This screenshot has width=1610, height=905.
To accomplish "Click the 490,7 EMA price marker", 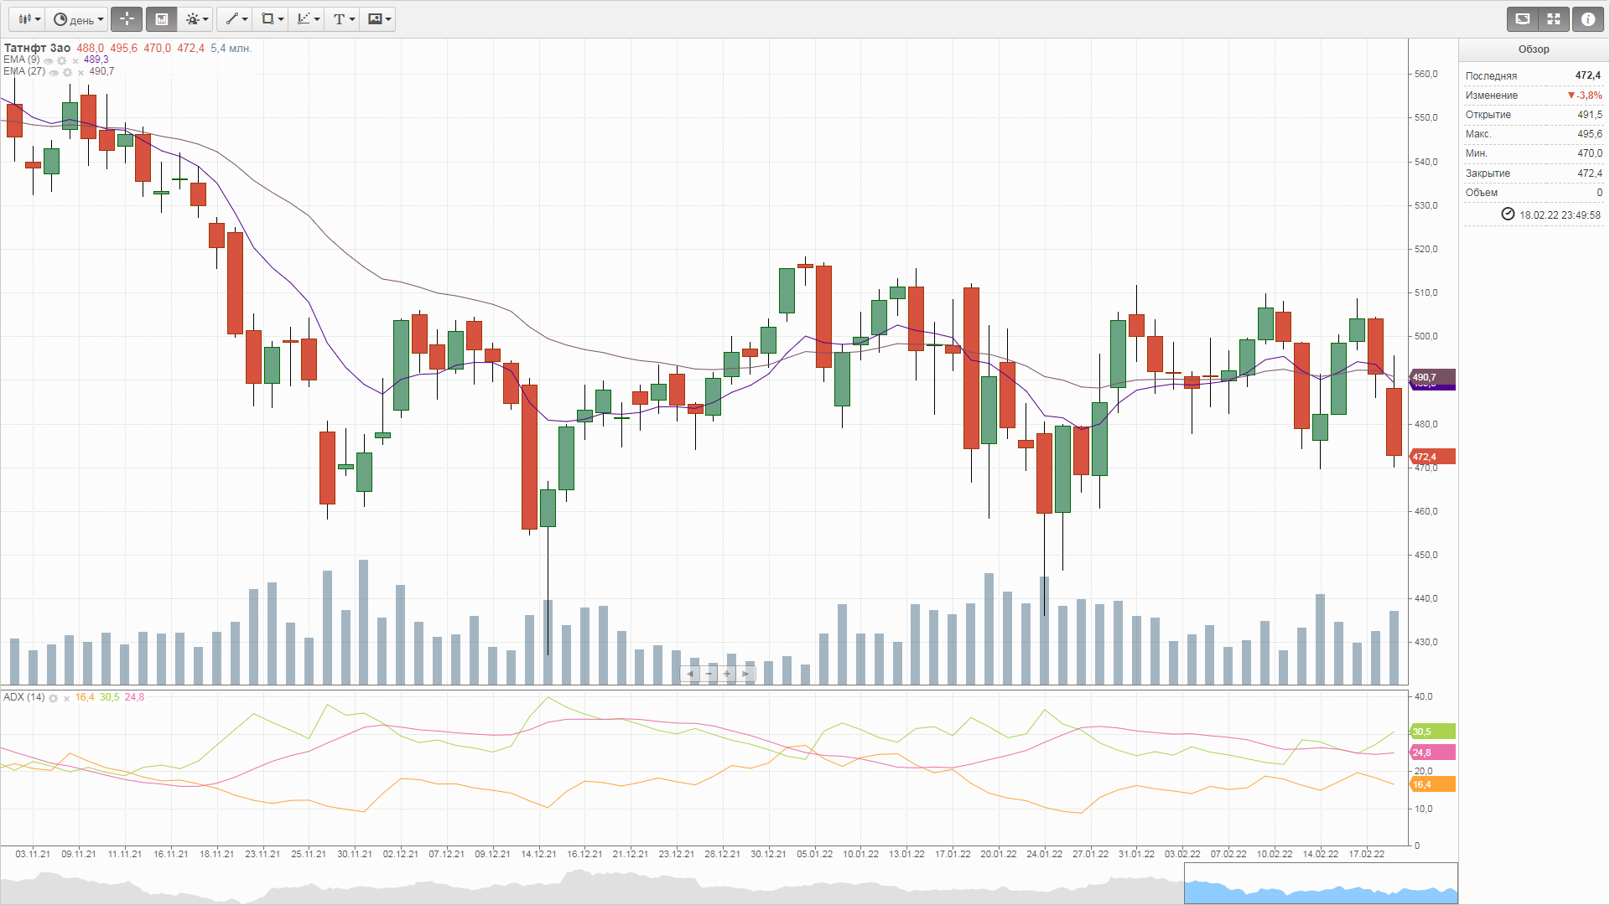I will tap(1432, 377).
